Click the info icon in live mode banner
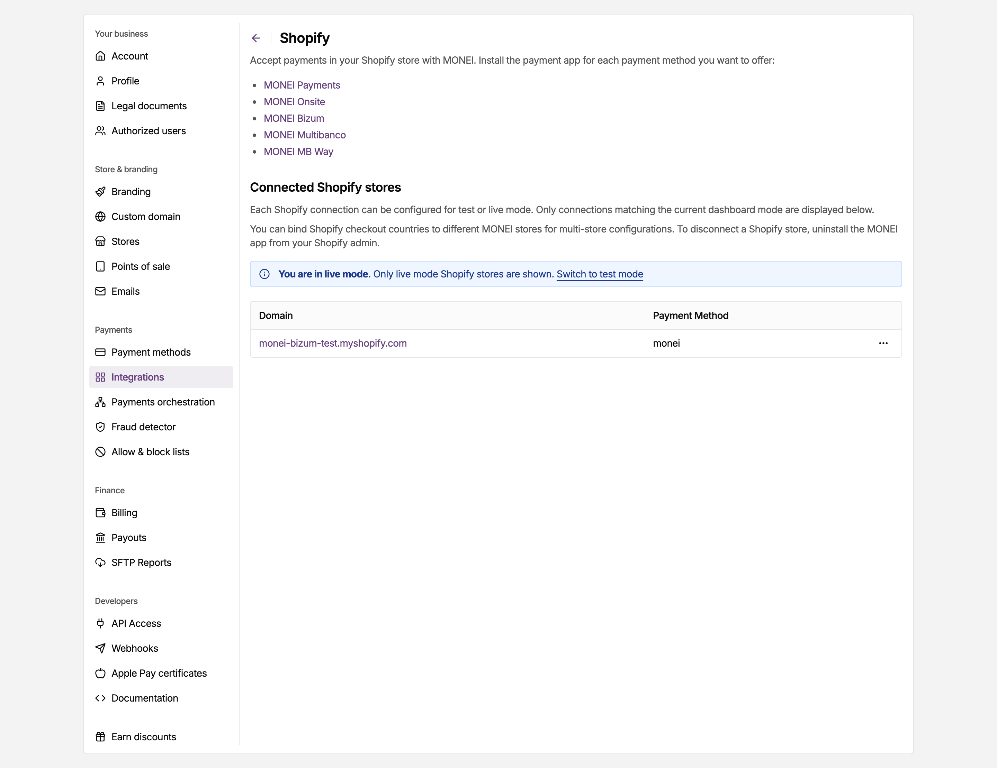997x768 pixels. coord(264,274)
